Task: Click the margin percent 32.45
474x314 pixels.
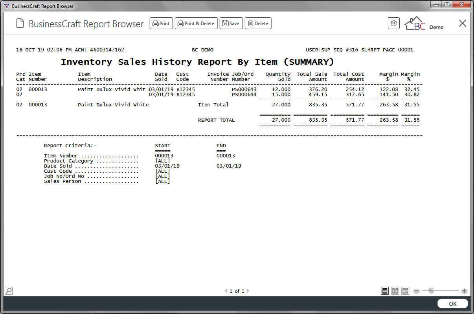Action: click(412, 89)
